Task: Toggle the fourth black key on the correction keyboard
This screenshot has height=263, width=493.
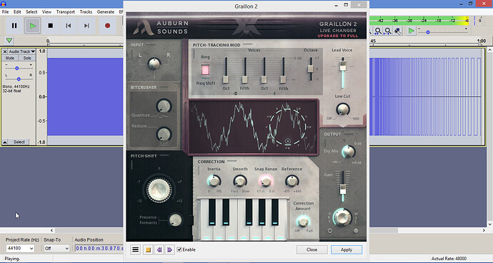Action: pyautogui.click(x=262, y=212)
